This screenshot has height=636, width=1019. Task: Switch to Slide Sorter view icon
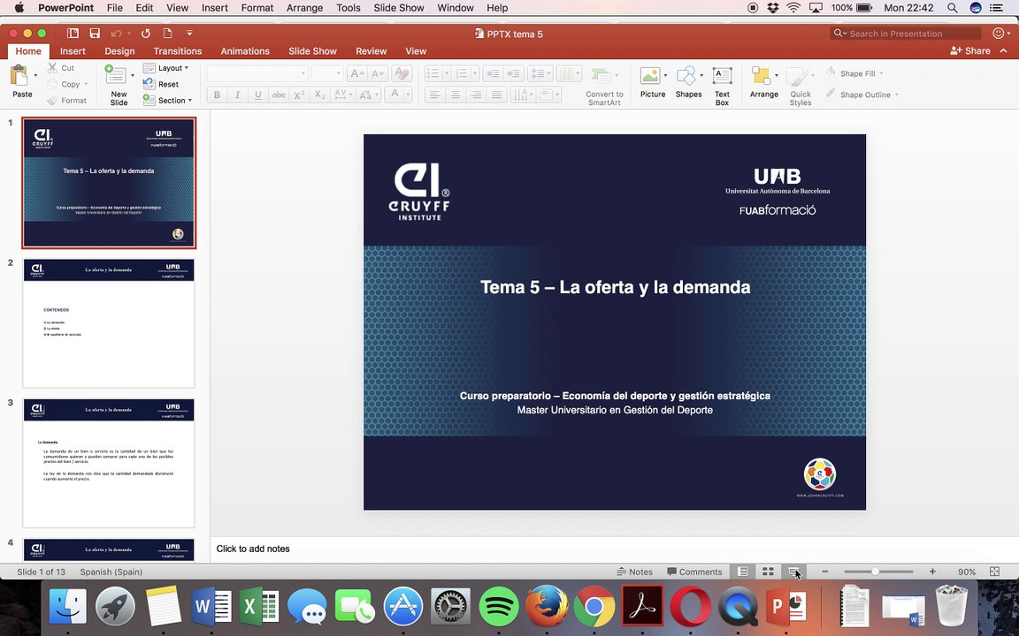(768, 572)
